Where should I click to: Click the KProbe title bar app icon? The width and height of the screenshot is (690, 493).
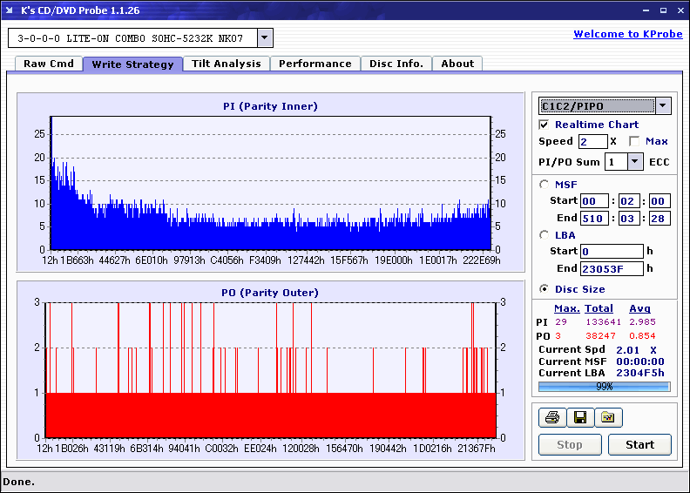point(10,10)
